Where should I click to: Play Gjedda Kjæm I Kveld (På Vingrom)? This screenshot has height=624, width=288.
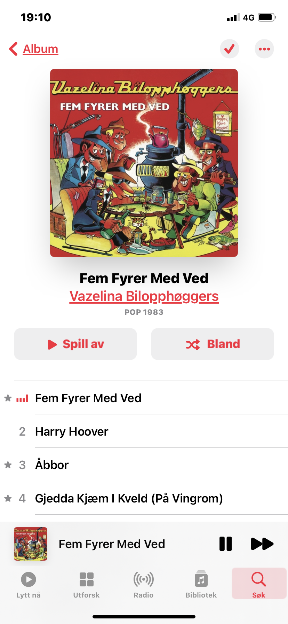[144, 498]
